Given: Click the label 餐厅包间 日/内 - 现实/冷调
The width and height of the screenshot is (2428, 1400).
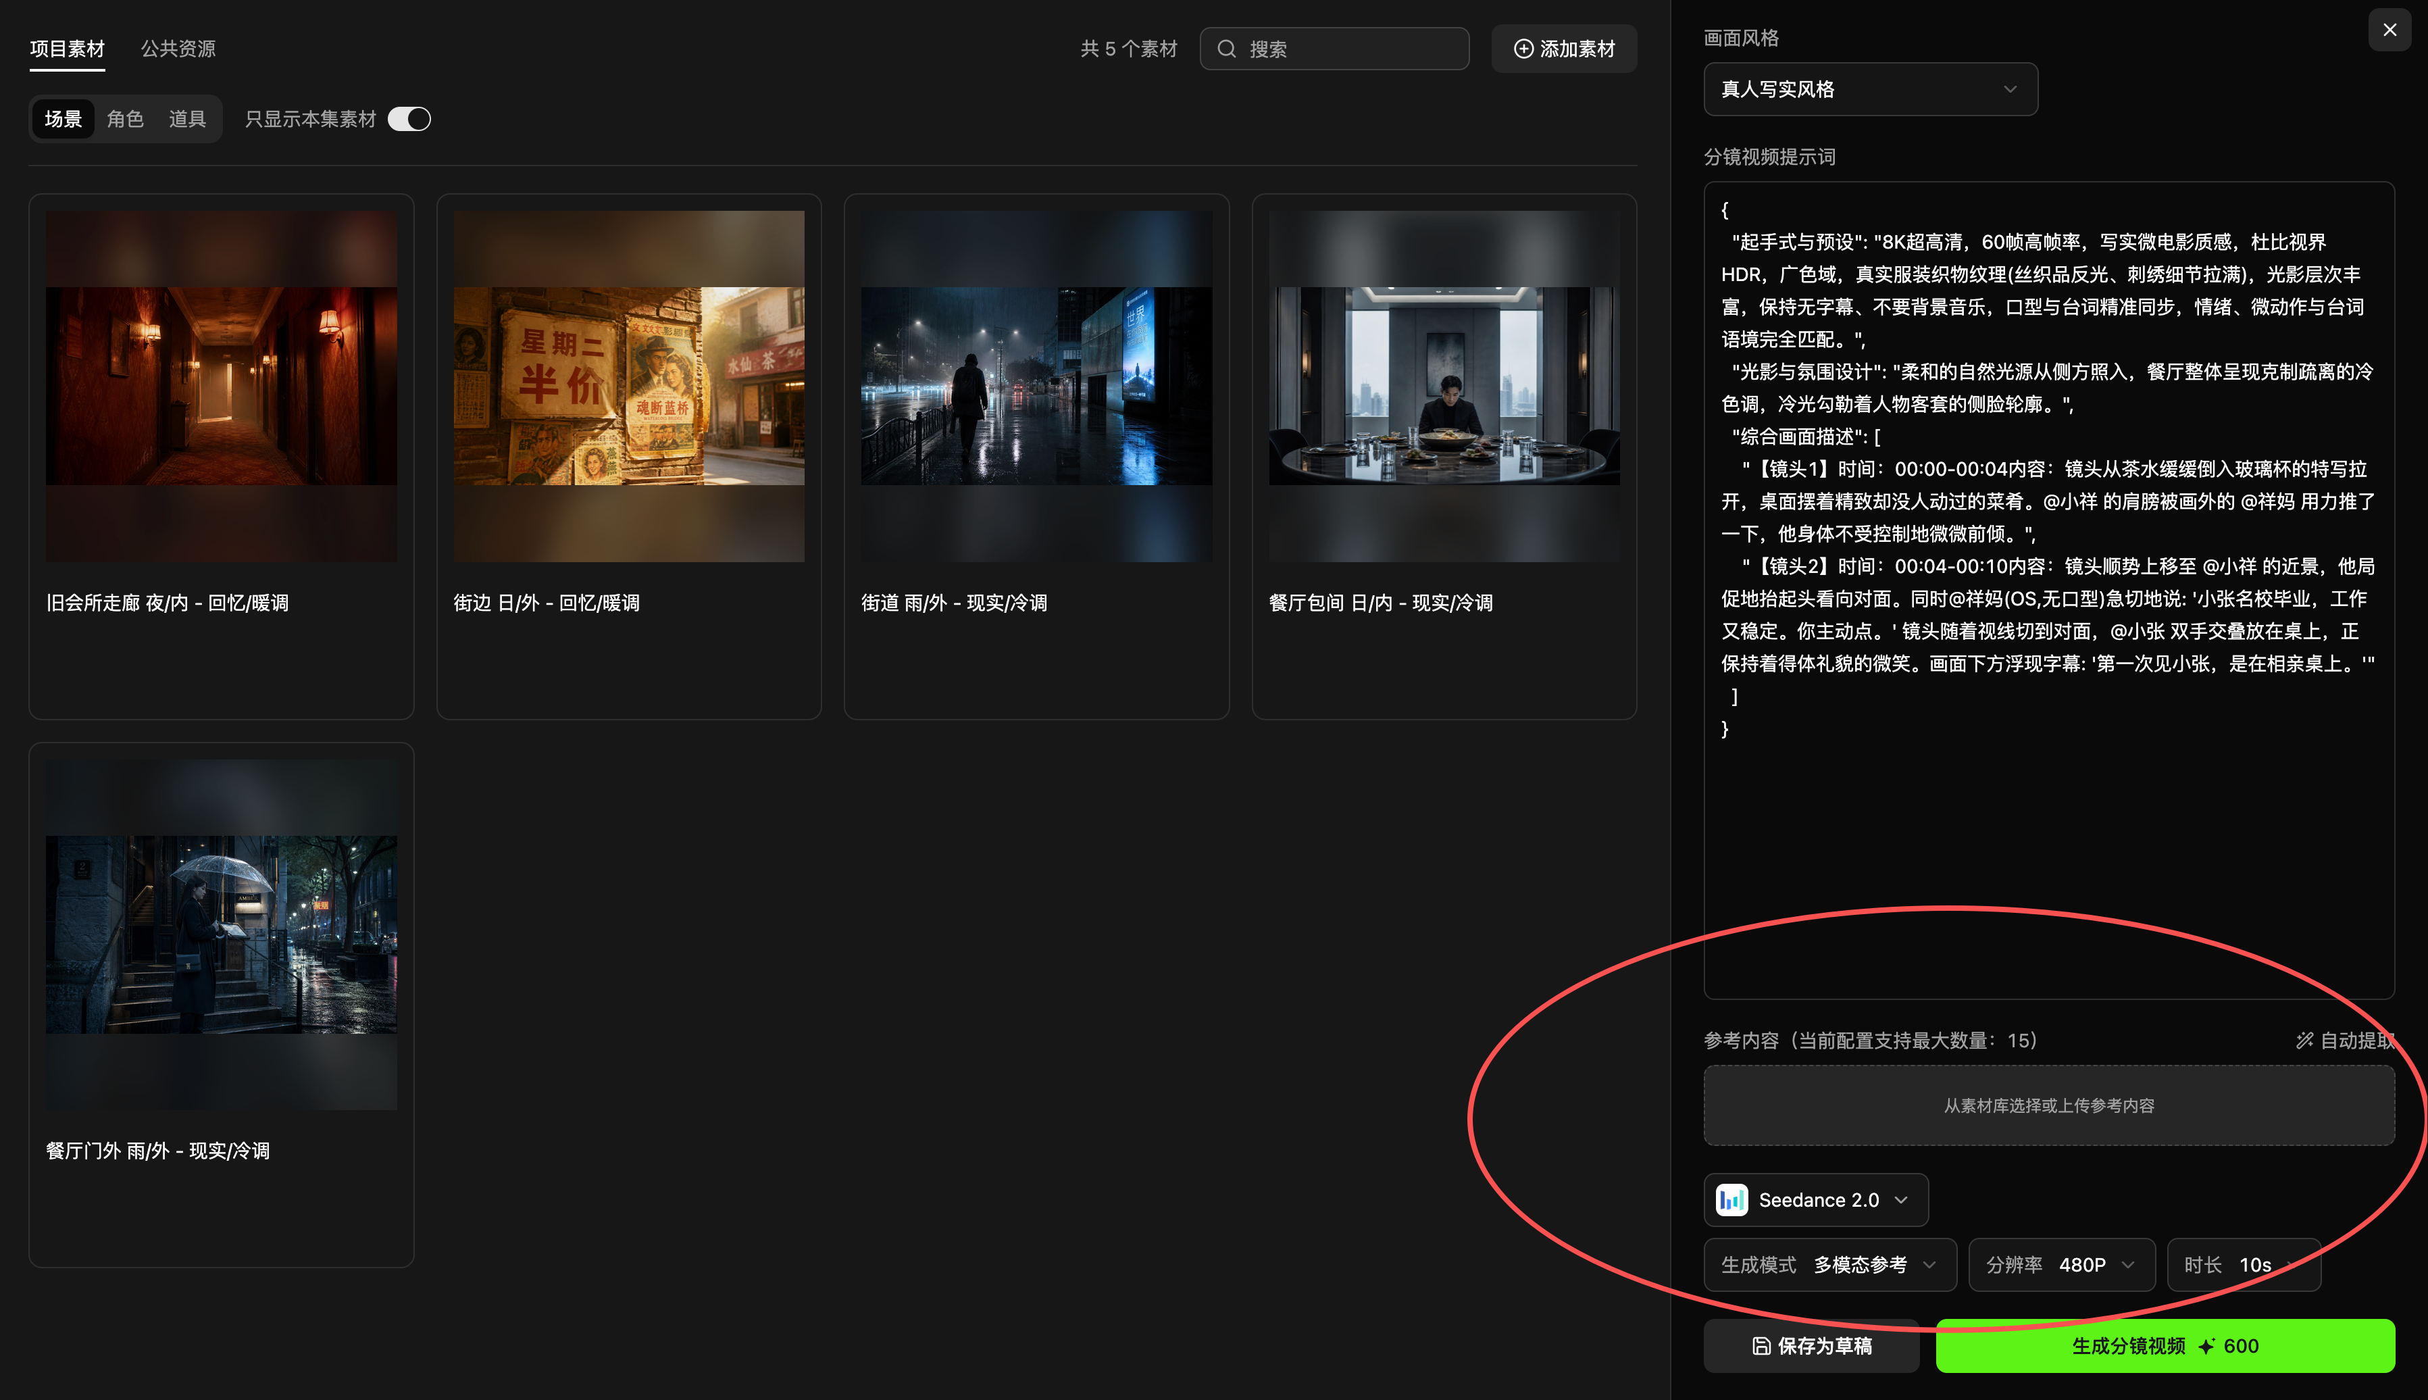Looking at the screenshot, I should tap(1380, 603).
